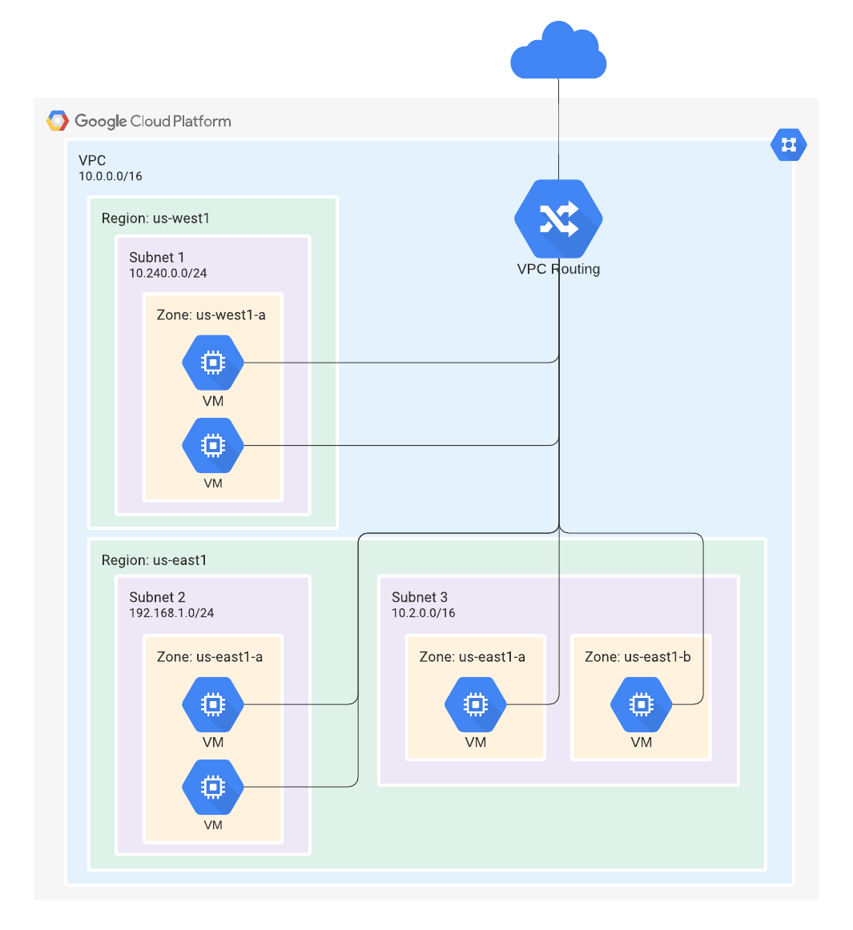
Task: Select the Subnet 2 title text
Action: (157, 597)
